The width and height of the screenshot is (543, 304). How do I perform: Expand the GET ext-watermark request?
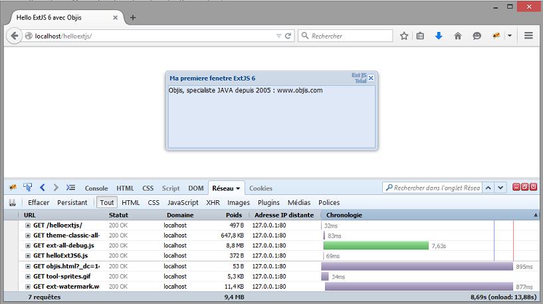coord(28,287)
